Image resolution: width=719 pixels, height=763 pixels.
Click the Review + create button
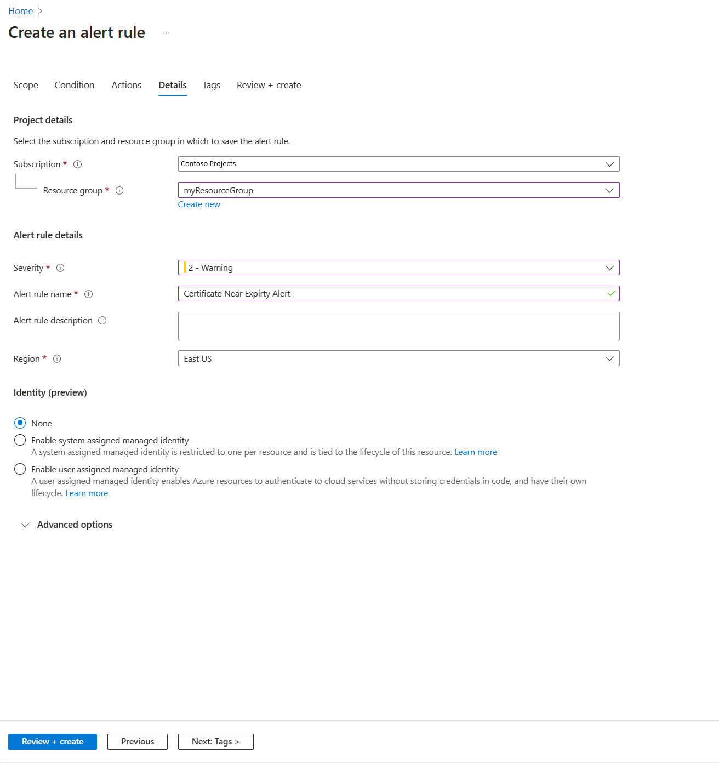52,741
